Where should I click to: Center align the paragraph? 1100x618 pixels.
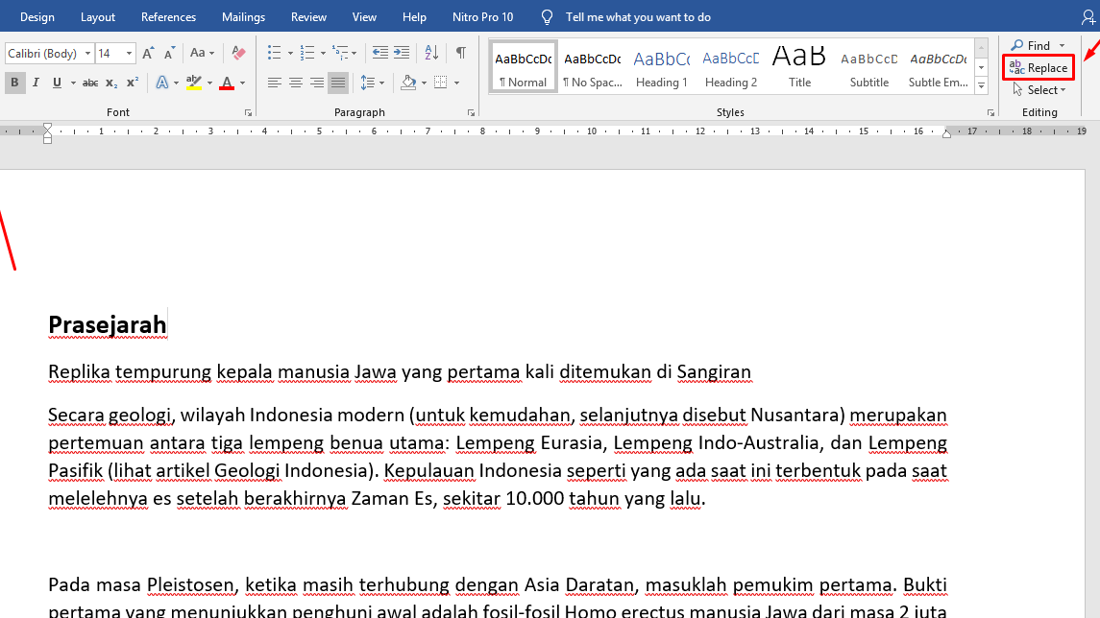coord(296,83)
